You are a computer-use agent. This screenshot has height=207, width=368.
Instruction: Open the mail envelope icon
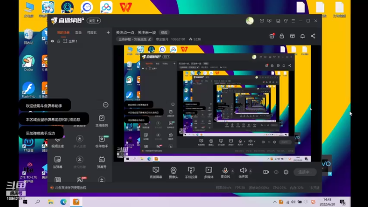tap(262, 21)
